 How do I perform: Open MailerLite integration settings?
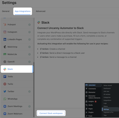(17, 54)
